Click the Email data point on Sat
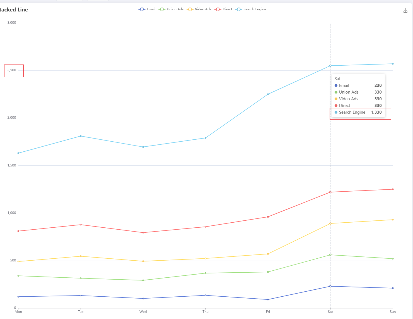 tap(330, 286)
